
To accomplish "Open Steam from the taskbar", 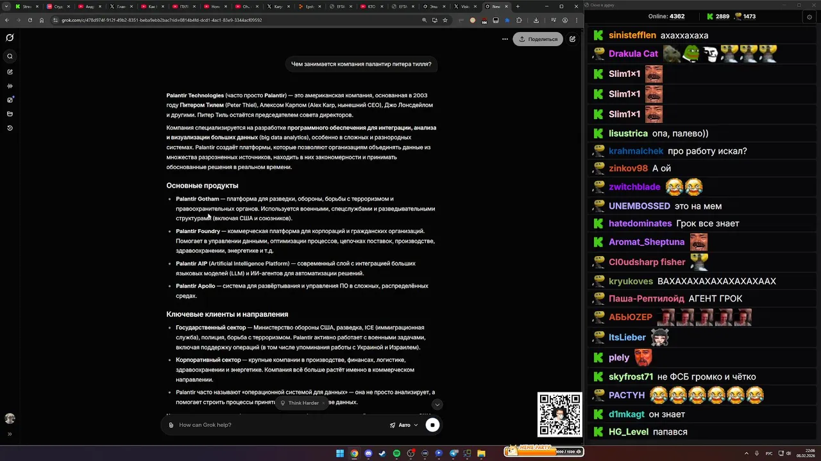I will (x=382, y=453).
